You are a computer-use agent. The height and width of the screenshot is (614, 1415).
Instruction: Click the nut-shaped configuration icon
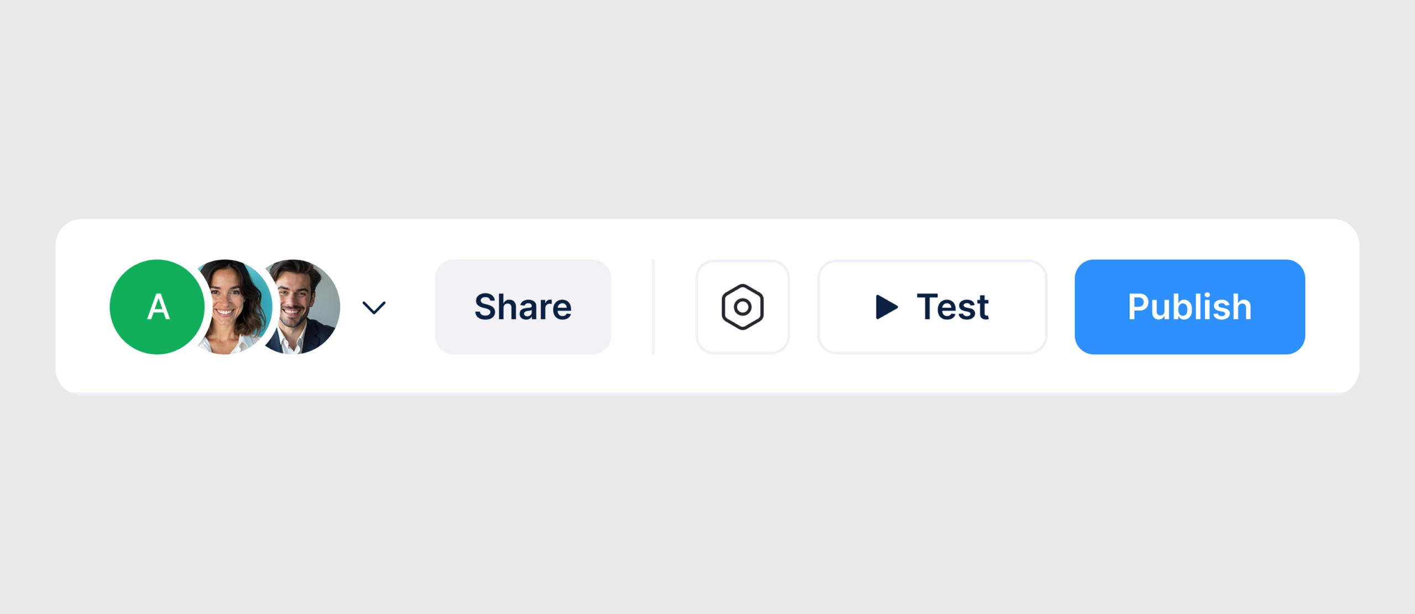742,307
